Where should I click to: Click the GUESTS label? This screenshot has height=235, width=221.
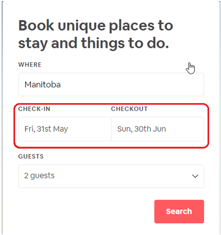pos(31,156)
